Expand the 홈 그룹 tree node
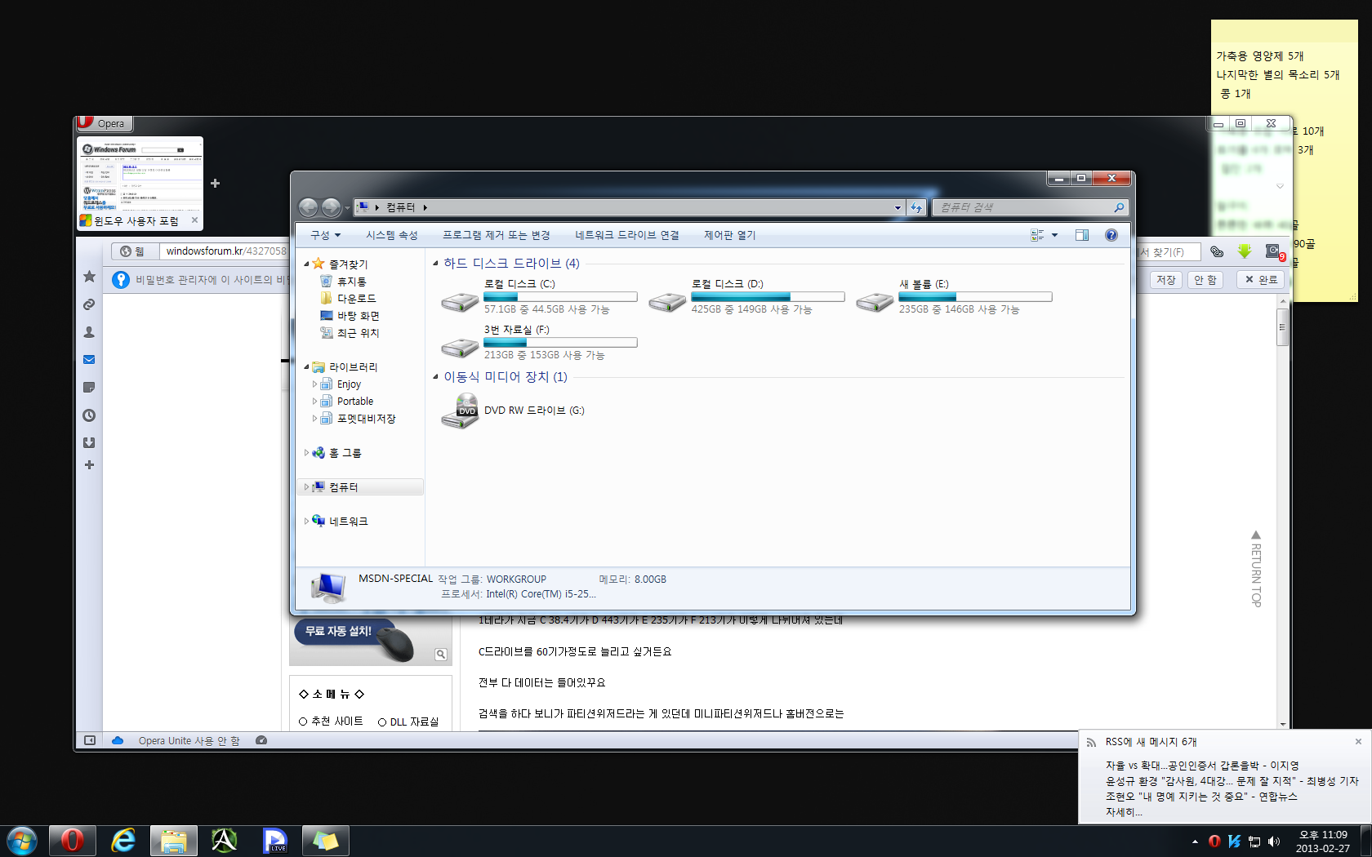 point(306,452)
